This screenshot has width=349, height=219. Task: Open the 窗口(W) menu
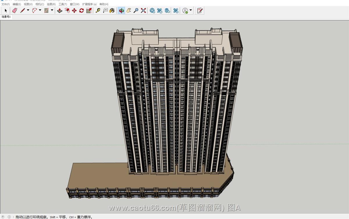(x=74, y=4)
